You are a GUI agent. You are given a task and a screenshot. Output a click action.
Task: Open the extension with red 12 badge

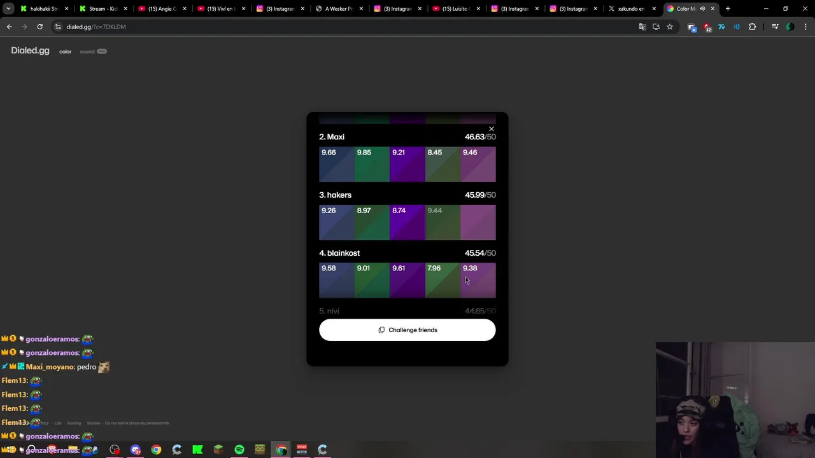(x=707, y=27)
